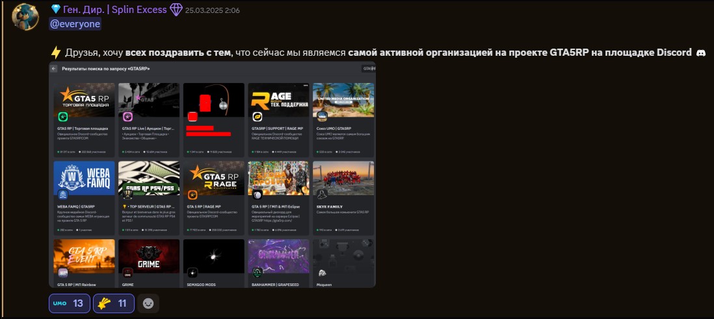Click the yellow RAGE support server icon
714x319 pixels.
tap(258, 117)
